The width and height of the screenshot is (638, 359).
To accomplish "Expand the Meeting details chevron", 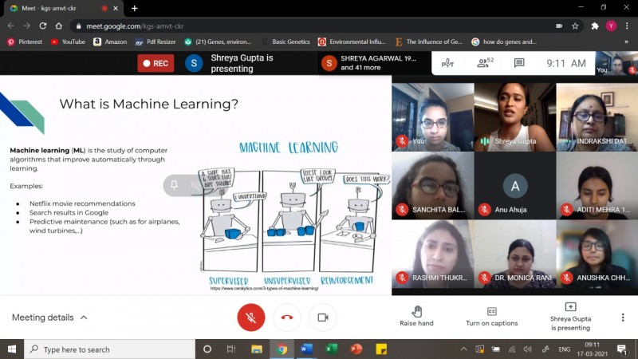I will 84,318.
